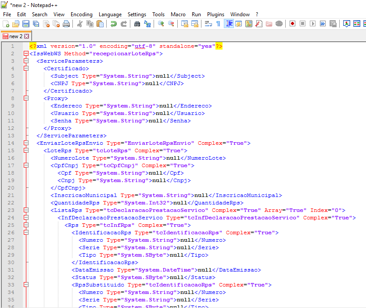This screenshot has width=366, height=308.
Task: Open the Macro menu
Action: (178, 14)
